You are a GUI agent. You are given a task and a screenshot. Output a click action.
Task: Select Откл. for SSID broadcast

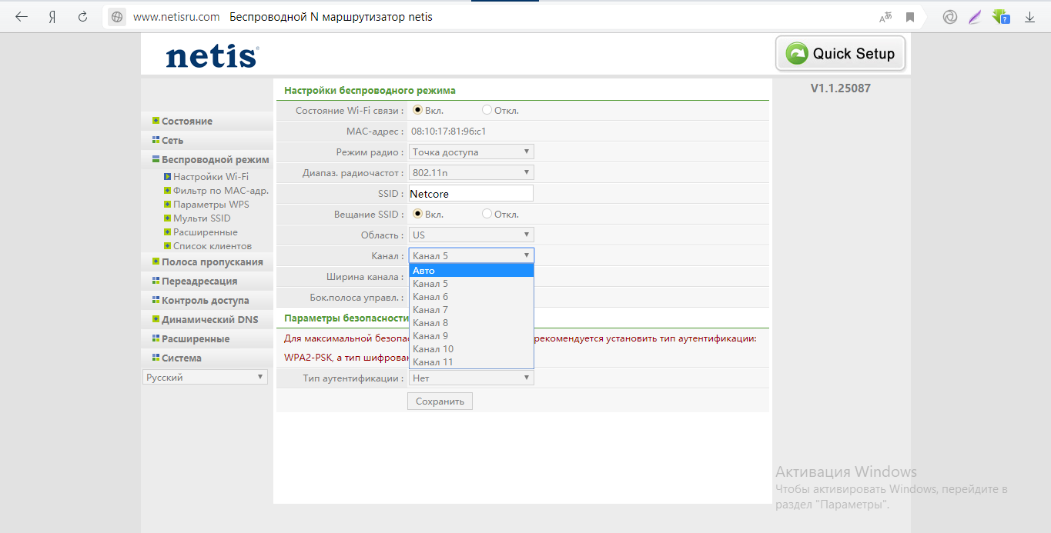point(487,214)
